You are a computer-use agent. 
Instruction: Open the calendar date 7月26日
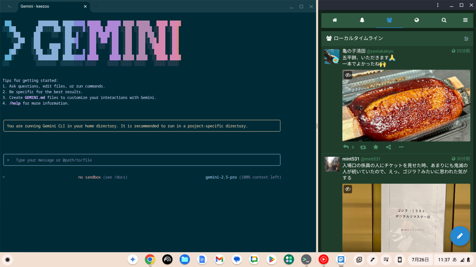pyautogui.click(x=420, y=259)
